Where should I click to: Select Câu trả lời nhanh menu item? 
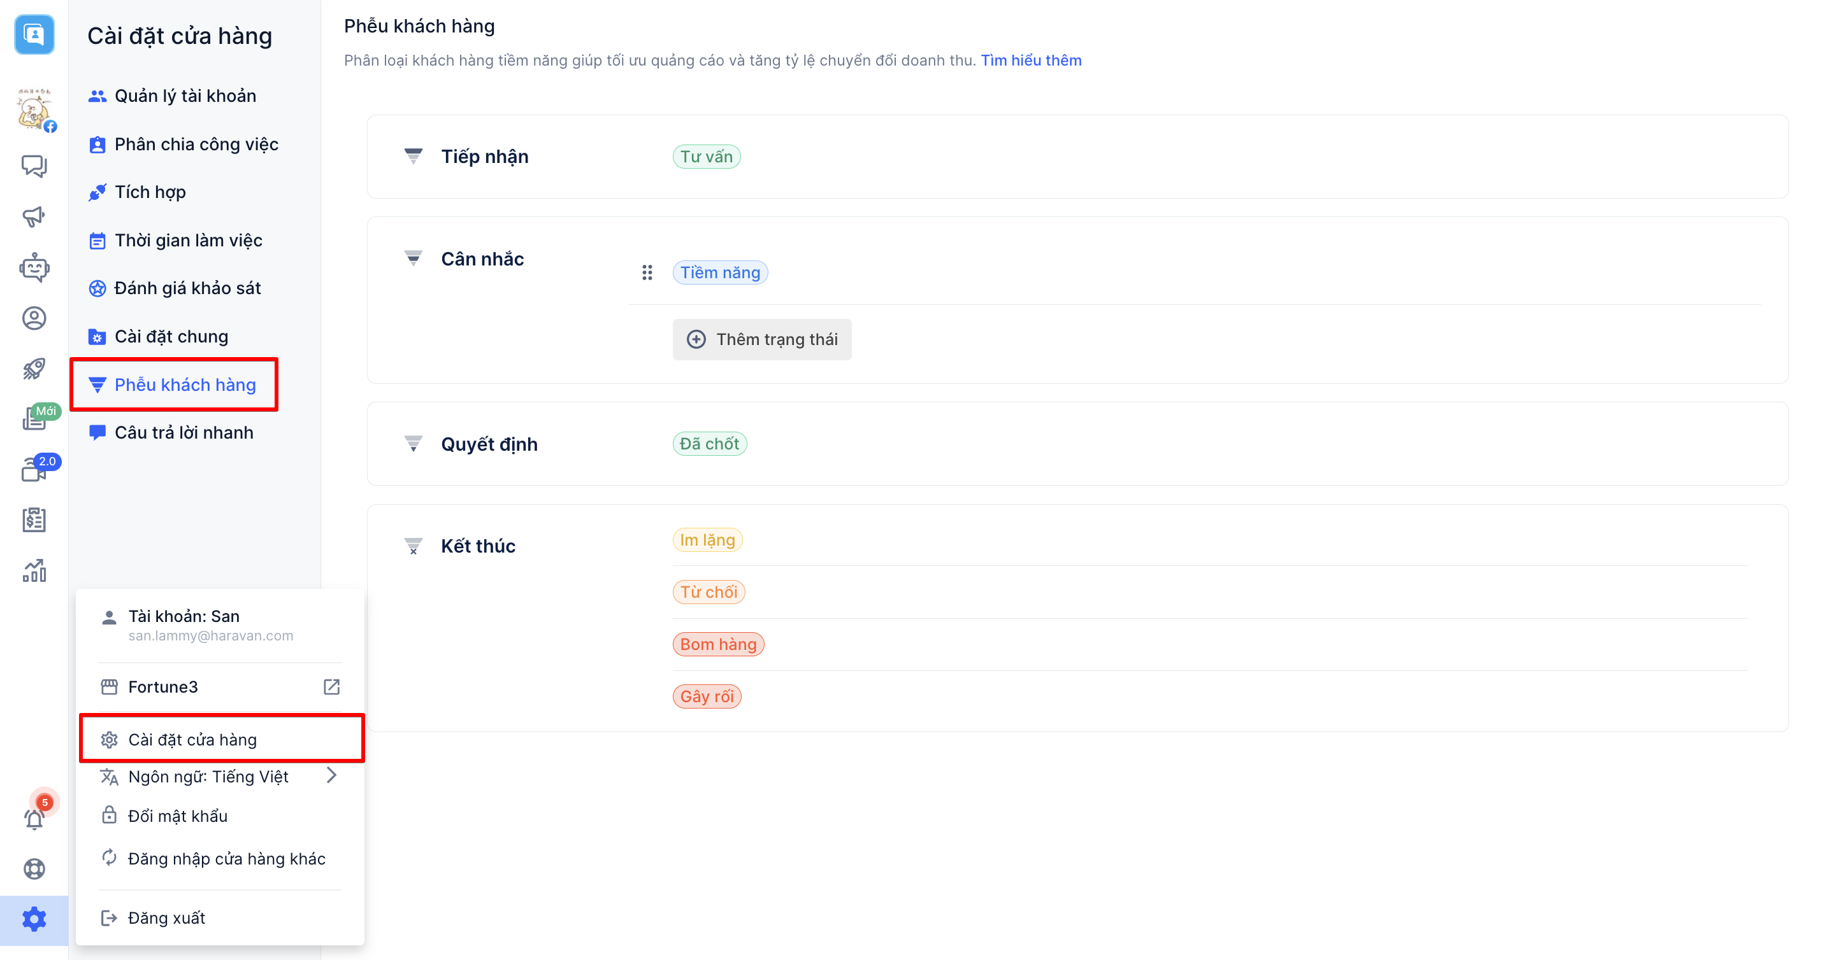183,433
